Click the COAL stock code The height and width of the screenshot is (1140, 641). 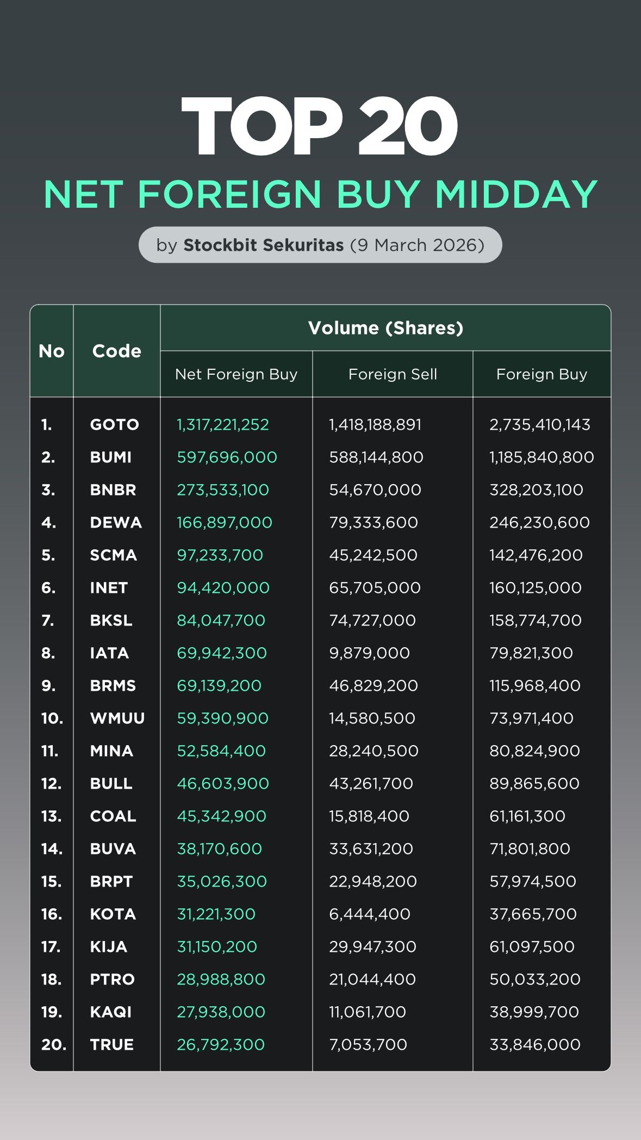click(x=113, y=816)
